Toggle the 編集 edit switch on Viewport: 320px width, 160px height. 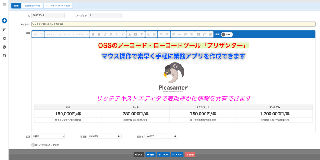click(x=227, y=35)
